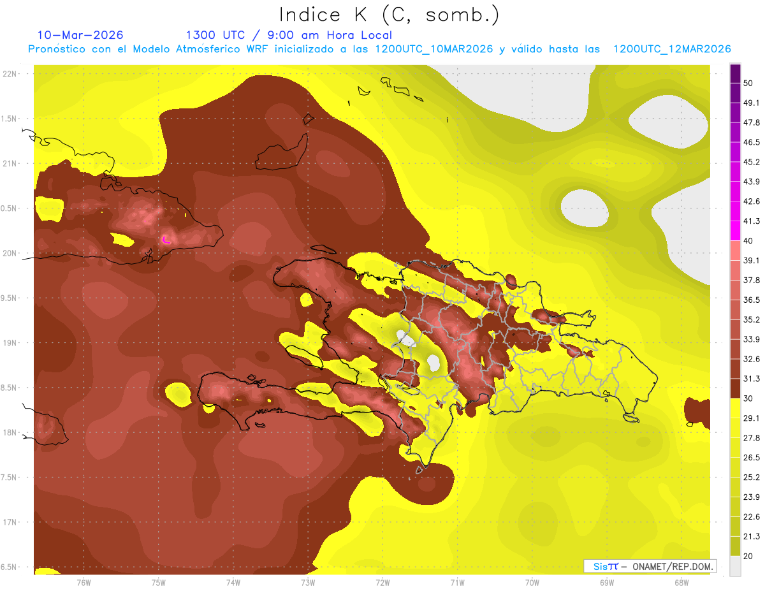The image size is (765, 591).
Task: Click the colorbar value "37.8"
Action: [x=752, y=281]
